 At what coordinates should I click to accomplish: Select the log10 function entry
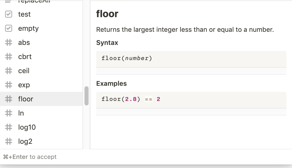41,127
